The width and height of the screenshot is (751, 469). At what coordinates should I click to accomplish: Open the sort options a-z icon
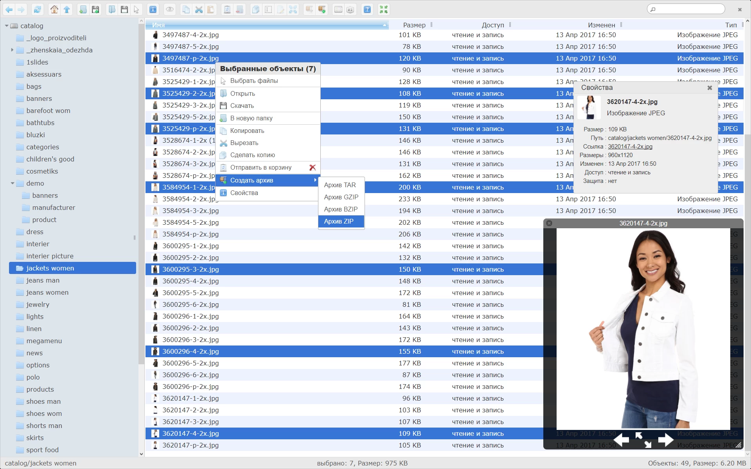click(x=350, y=9)
